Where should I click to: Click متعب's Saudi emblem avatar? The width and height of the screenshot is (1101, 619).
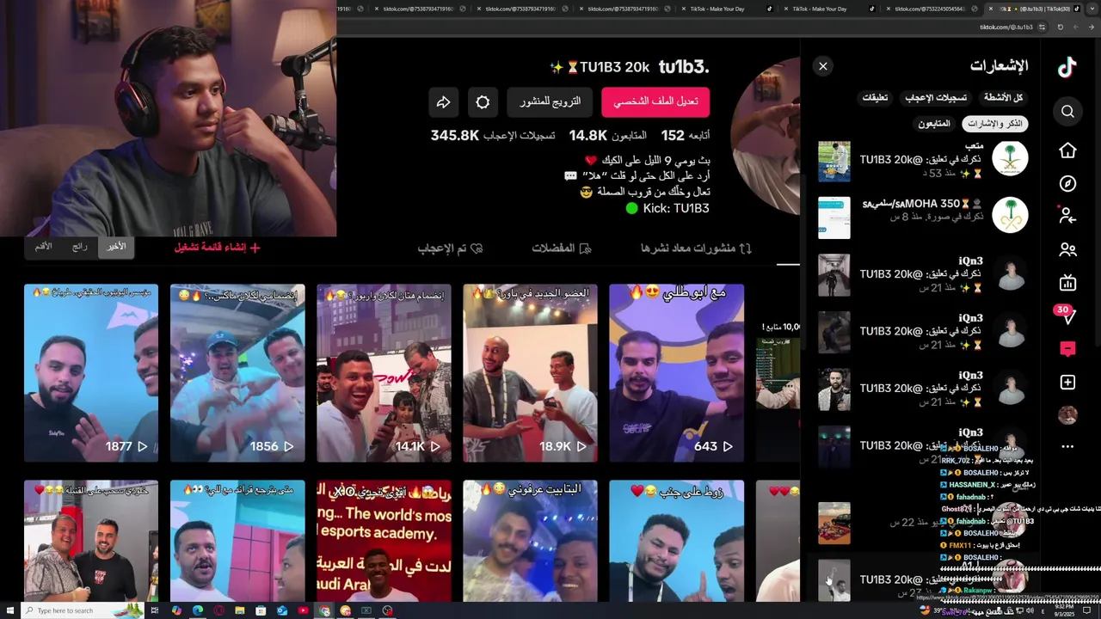[x=1010, y=159]
